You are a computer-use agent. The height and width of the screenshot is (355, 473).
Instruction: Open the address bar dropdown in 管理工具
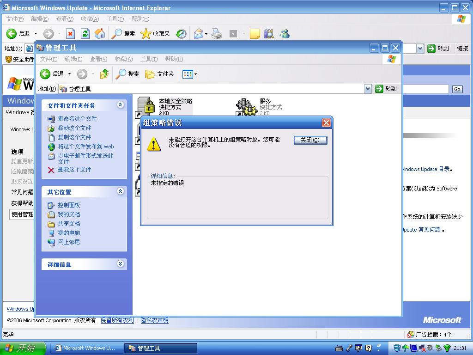(368, 89)
